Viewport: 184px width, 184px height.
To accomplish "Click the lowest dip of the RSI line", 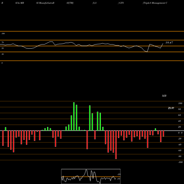I will click(147, 52).
